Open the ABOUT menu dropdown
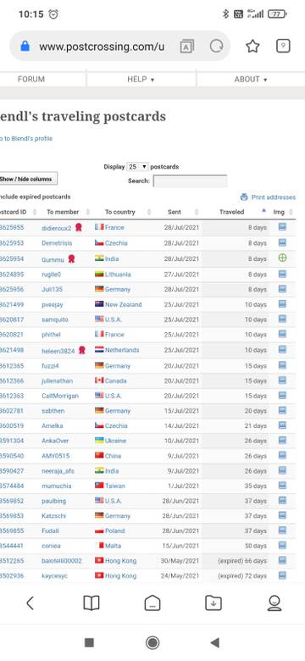The image size is (305, 661). (x=251, y=80)
